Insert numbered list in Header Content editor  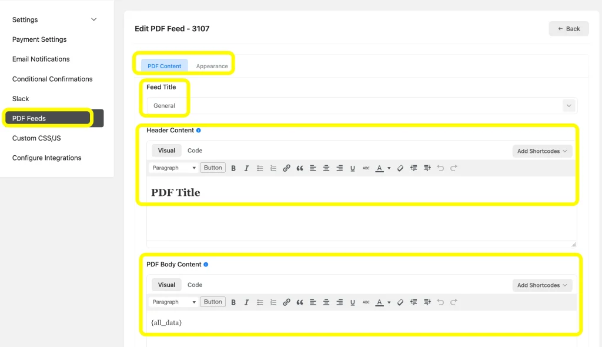coord(273,168)
